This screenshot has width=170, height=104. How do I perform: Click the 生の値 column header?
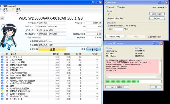95,54
